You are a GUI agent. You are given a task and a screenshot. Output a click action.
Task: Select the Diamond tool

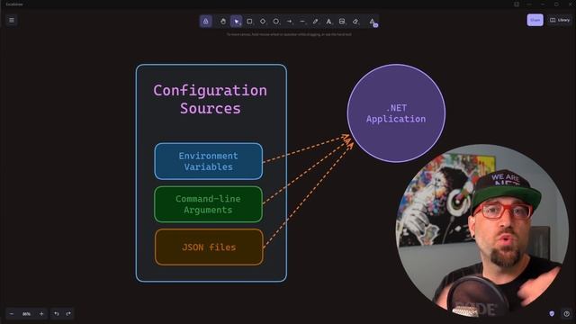[263, 22]
